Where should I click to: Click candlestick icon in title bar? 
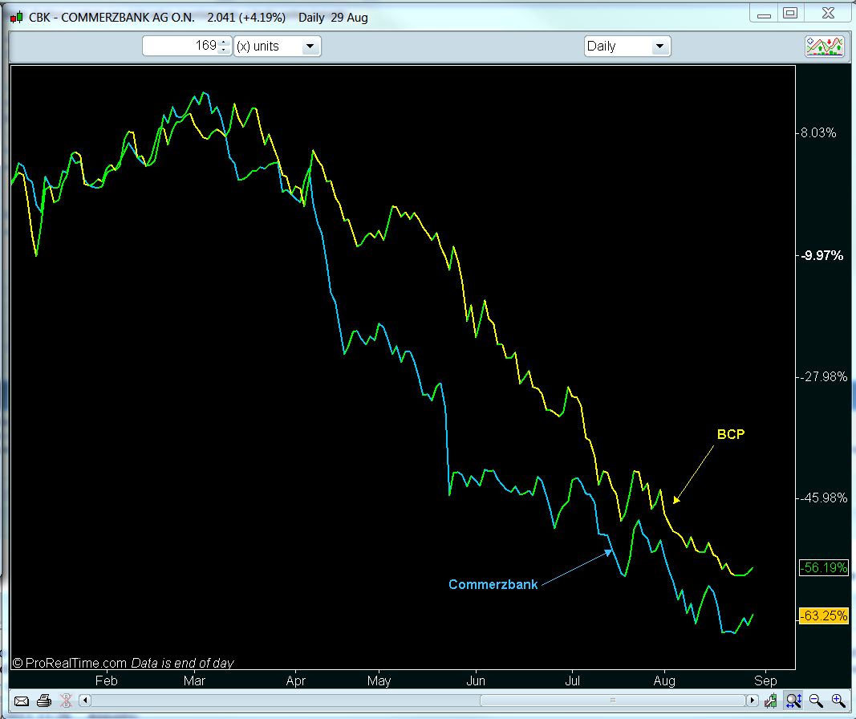coord(16,18)
